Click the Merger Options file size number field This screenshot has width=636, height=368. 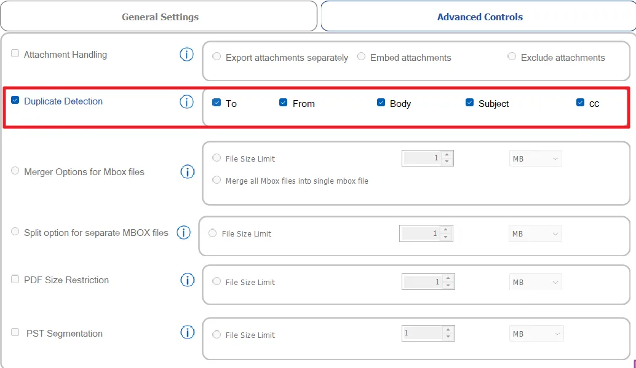(x=422, y=158)
